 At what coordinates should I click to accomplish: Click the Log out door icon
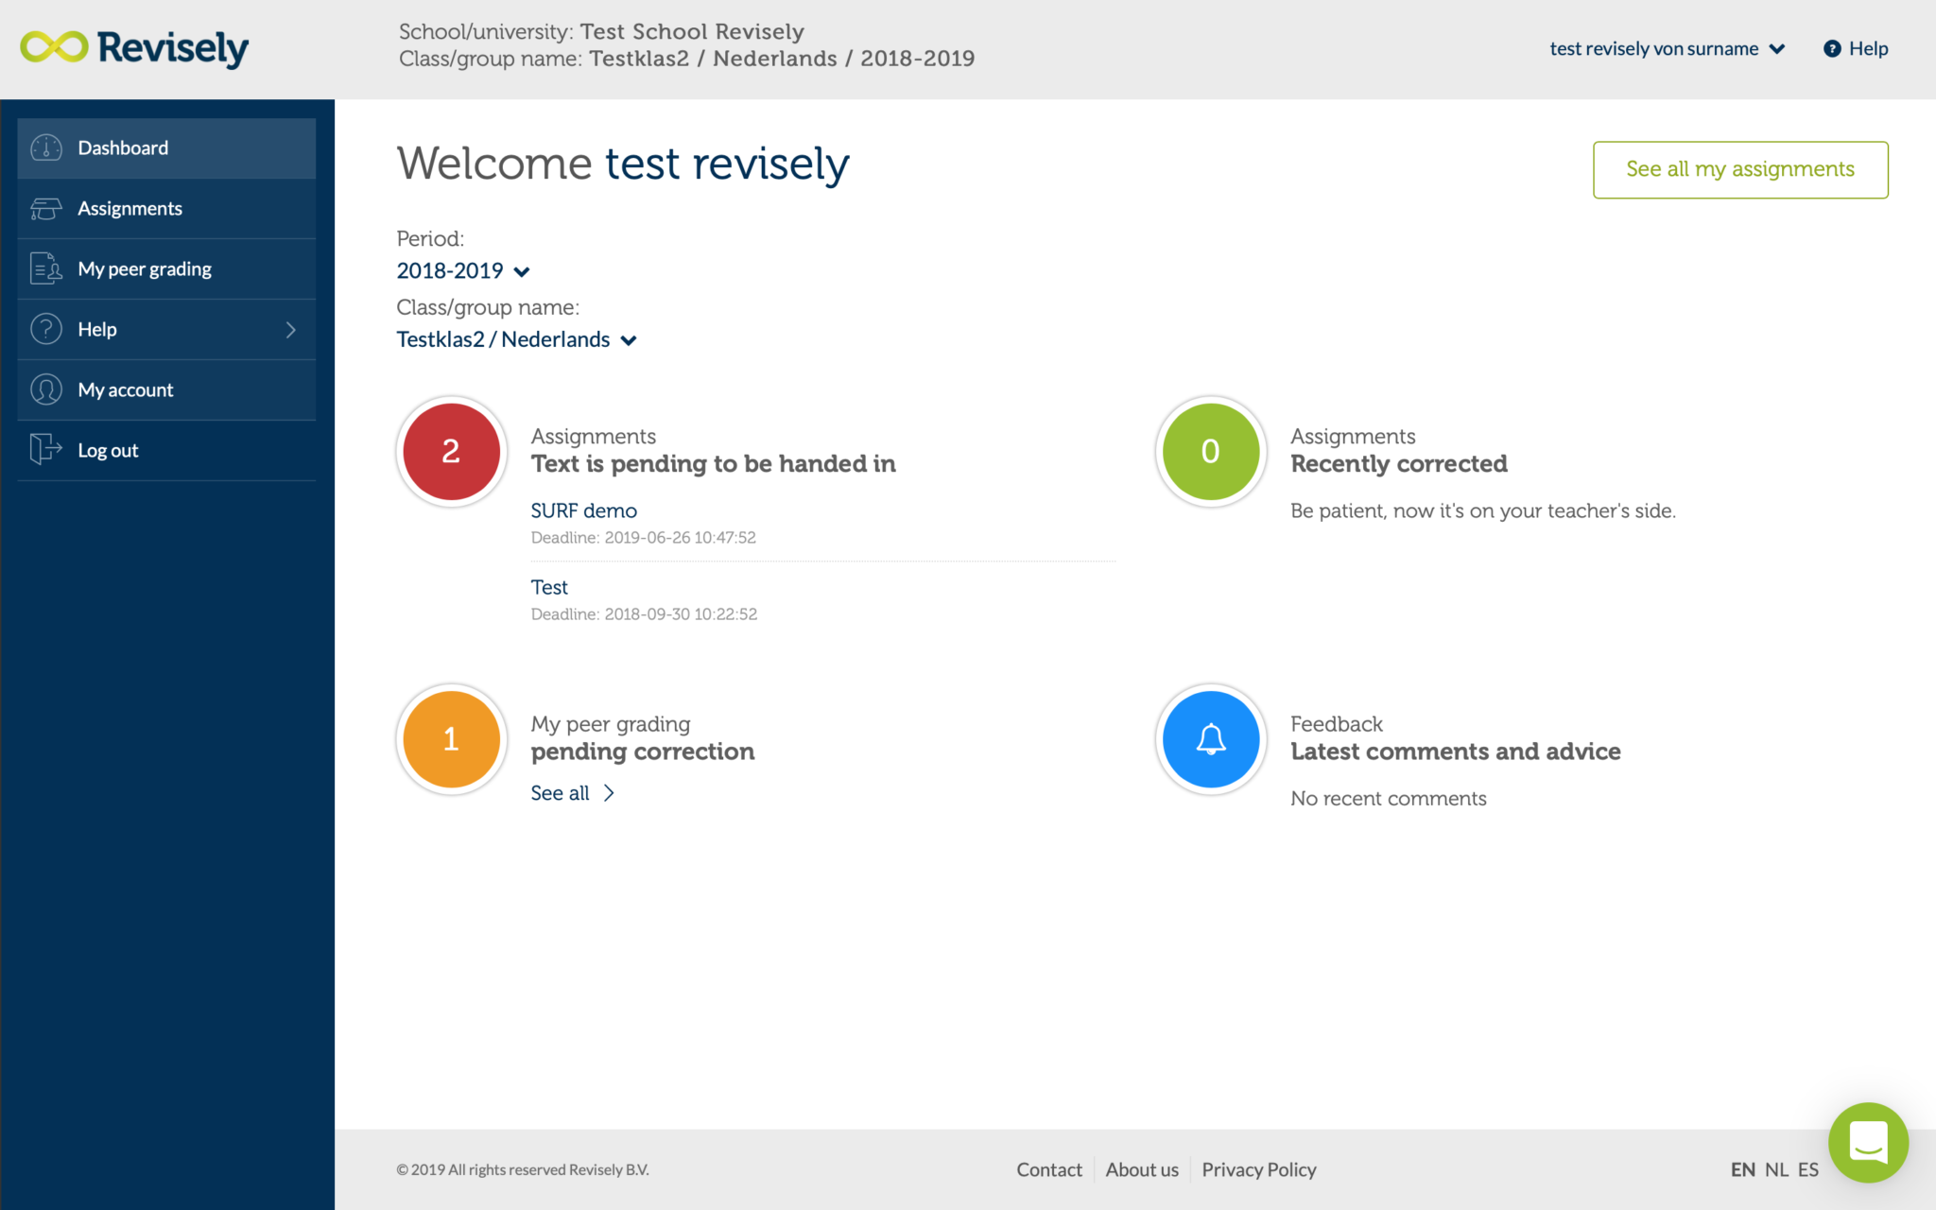45,450
